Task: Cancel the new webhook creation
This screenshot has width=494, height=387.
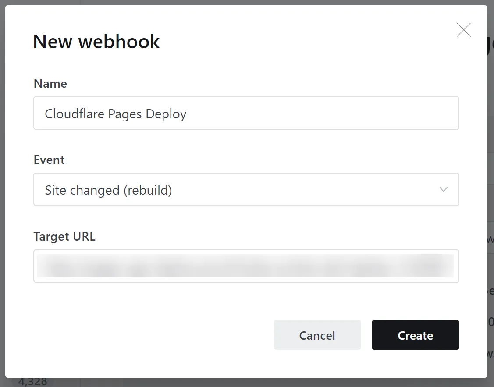Action: (x=317, y=335)
